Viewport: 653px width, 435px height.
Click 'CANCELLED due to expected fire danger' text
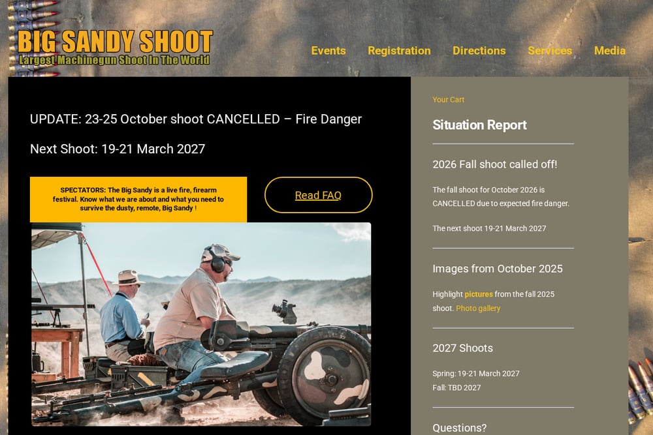[x=501, y=203]
